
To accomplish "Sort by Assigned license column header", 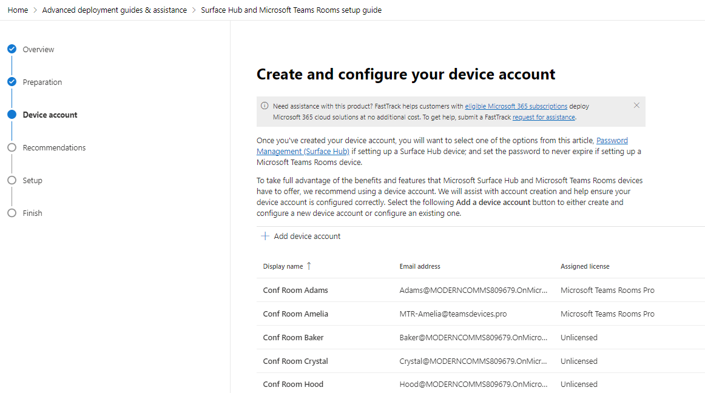I will point(585,266).
